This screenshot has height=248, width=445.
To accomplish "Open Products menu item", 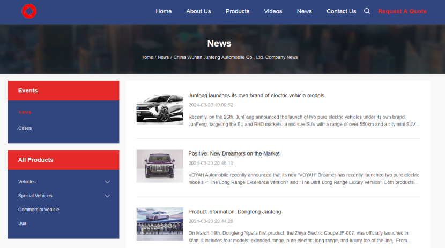I will tap(238, 11).
